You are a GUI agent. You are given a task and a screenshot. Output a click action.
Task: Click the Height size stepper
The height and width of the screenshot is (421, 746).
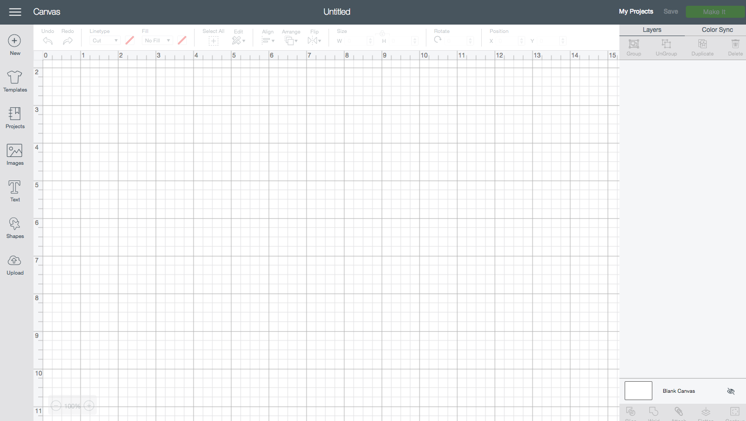point(415,41)
